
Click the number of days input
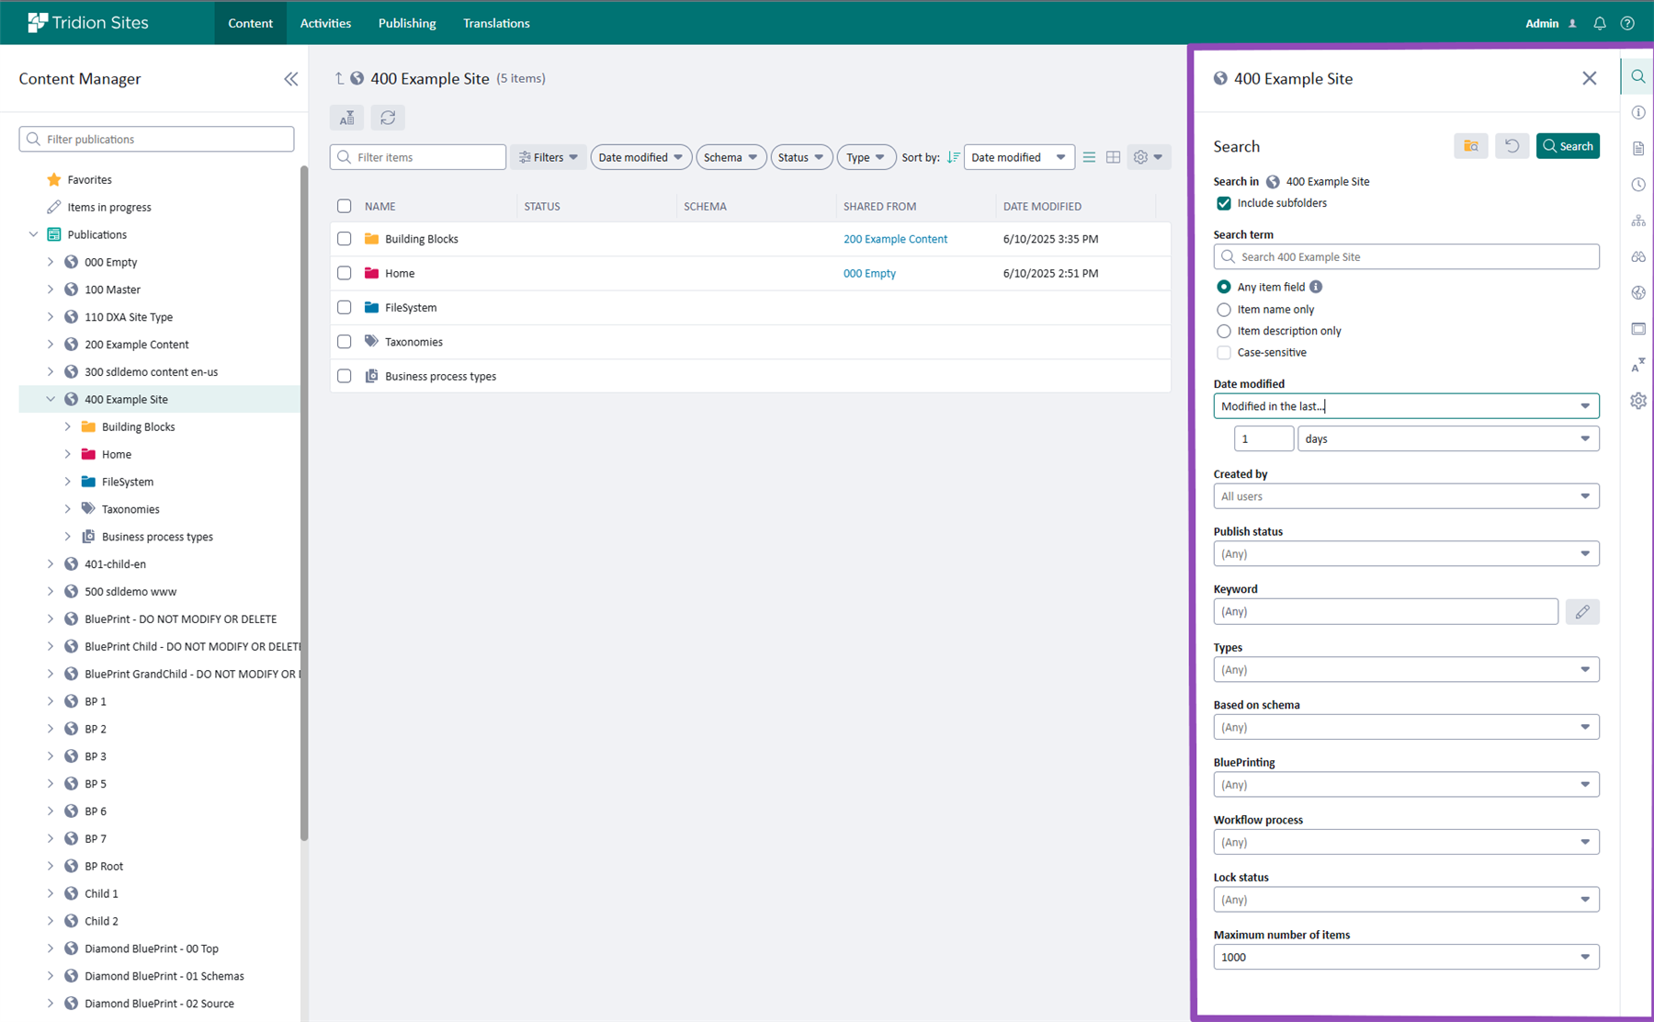[x=1263, y=438]
